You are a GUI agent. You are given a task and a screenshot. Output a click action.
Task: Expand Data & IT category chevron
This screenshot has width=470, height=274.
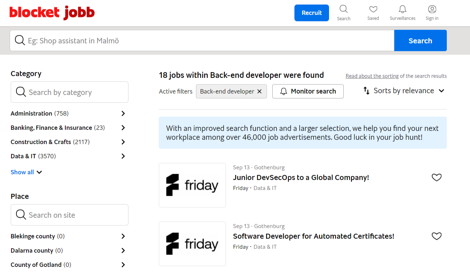123,156
